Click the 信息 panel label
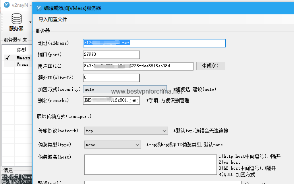 8,170
